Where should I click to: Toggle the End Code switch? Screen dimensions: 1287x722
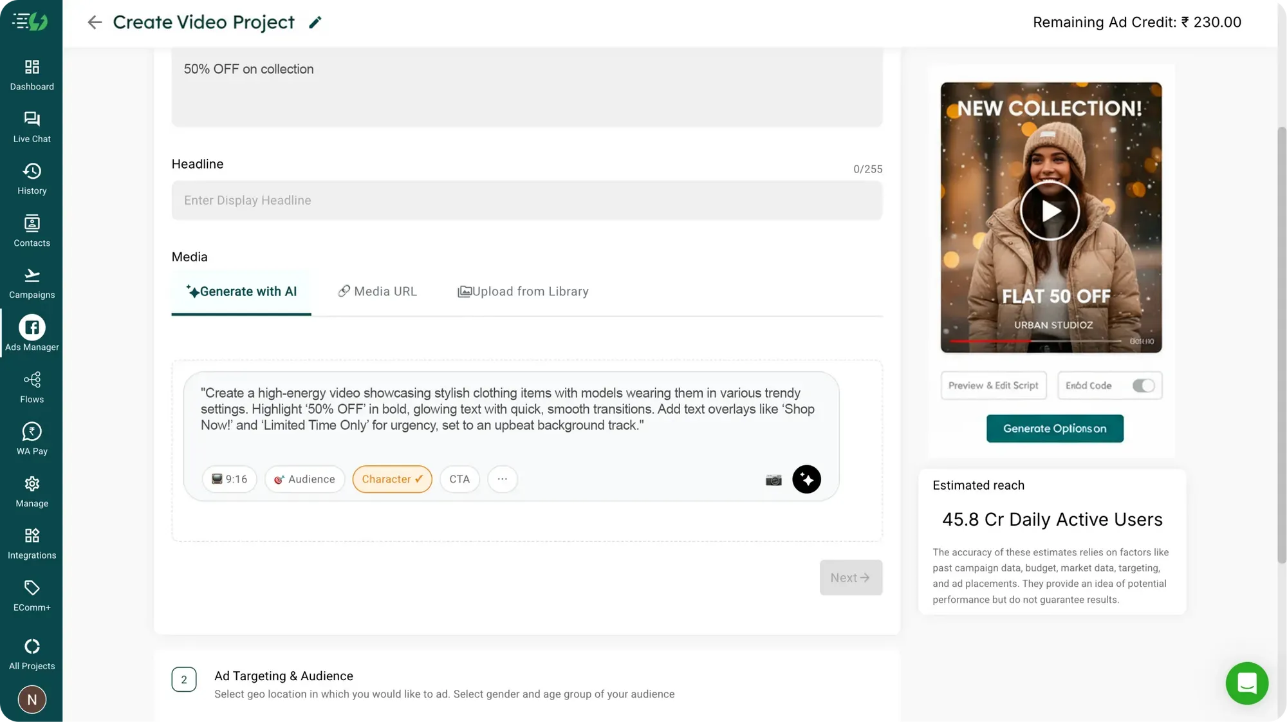point(1143,385)
